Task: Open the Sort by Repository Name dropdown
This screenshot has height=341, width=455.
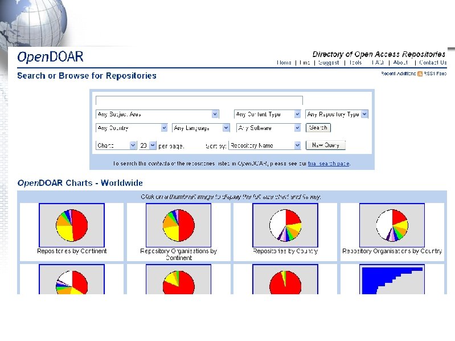Action: click(265, 145)
